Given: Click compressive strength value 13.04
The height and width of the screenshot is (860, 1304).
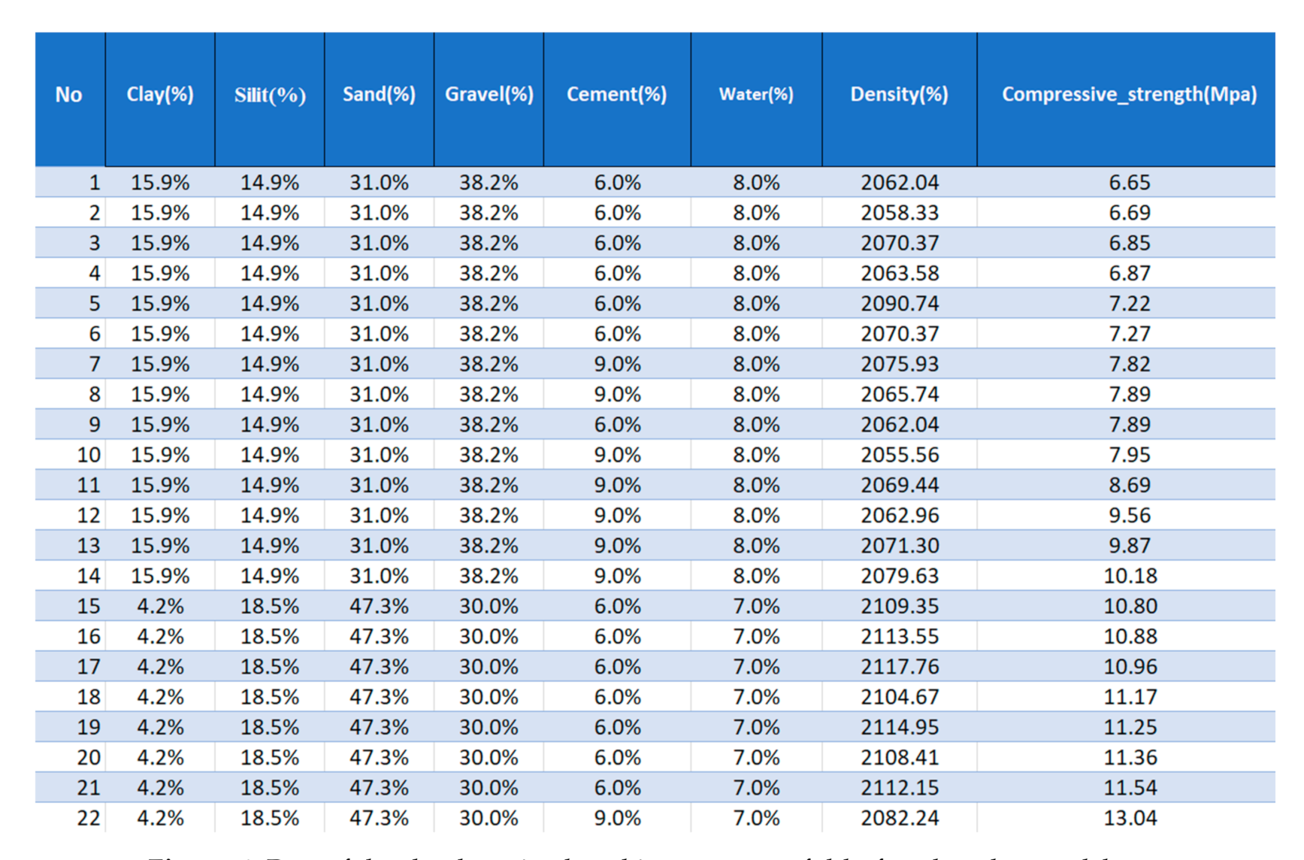Looking at the screenshot, I should pyautogui.click(x=1130, y=818).
